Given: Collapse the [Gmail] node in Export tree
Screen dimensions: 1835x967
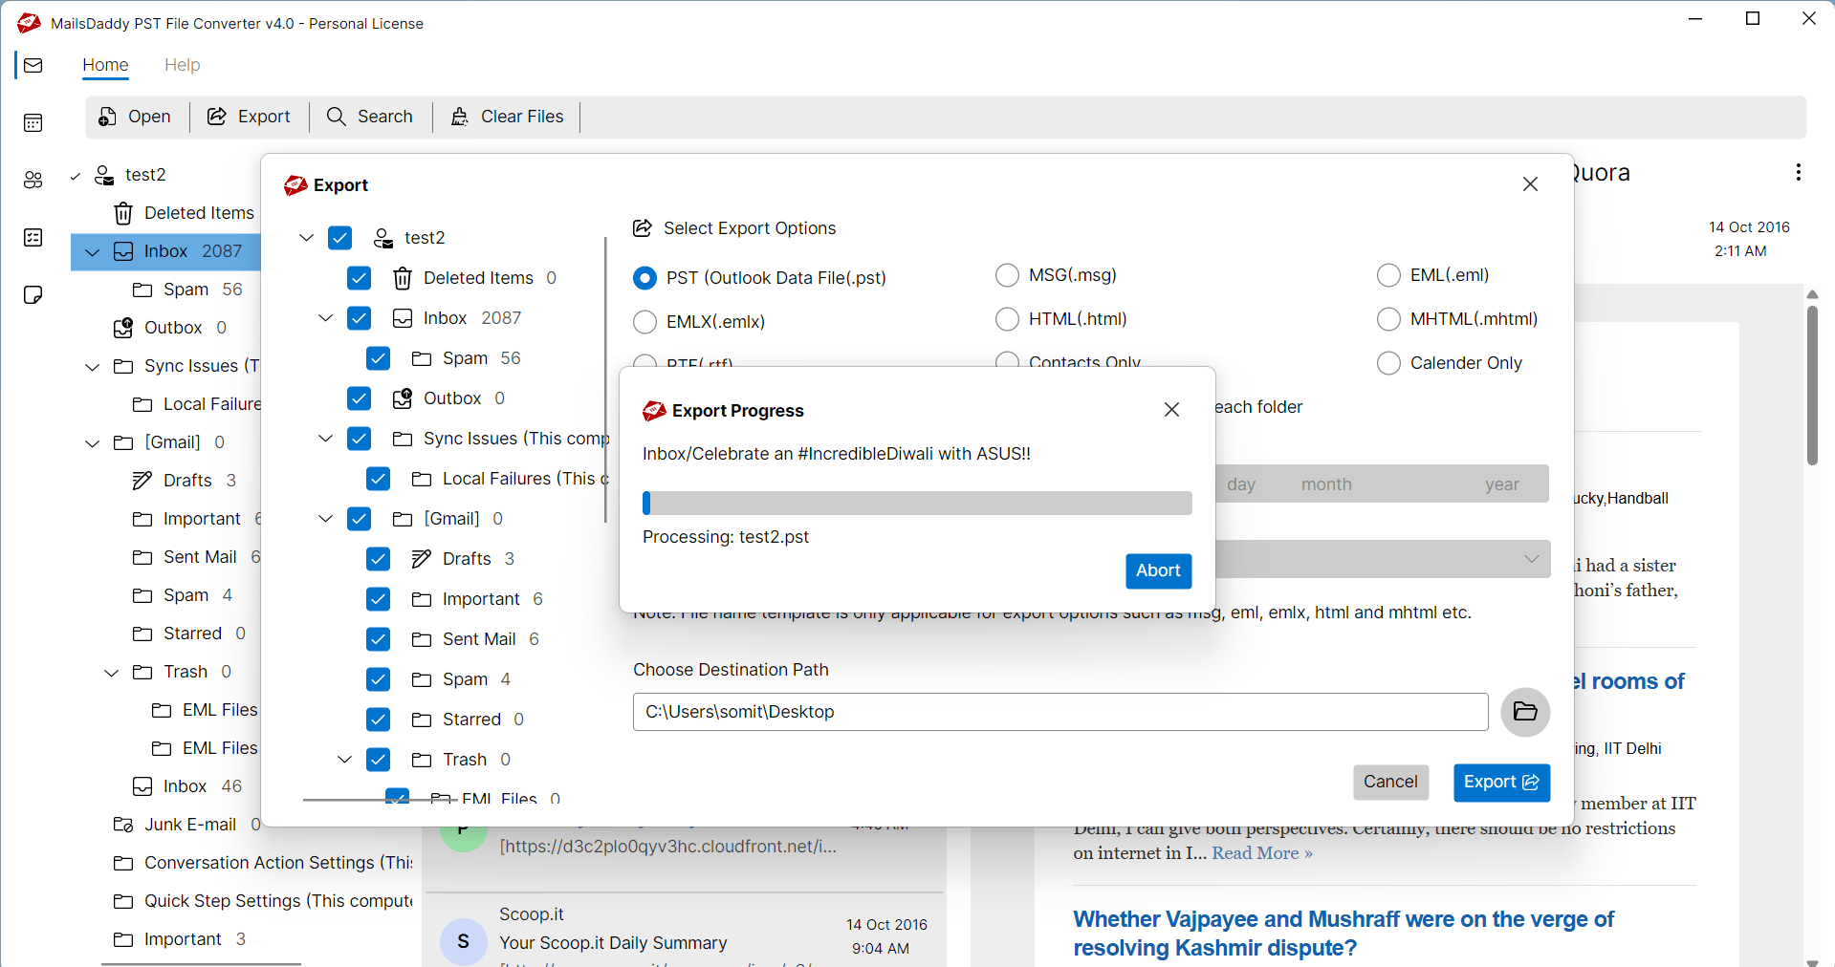Looking at the screenshot, I should pos(325,519).
